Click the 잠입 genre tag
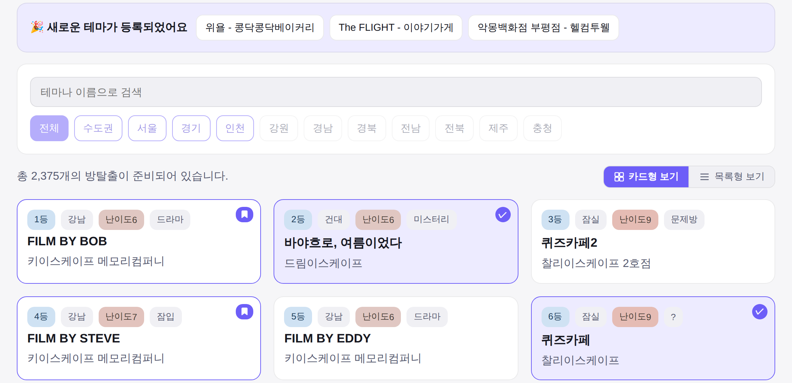The height and width of the screenshot is (383, 792). [x=166, y=317]
